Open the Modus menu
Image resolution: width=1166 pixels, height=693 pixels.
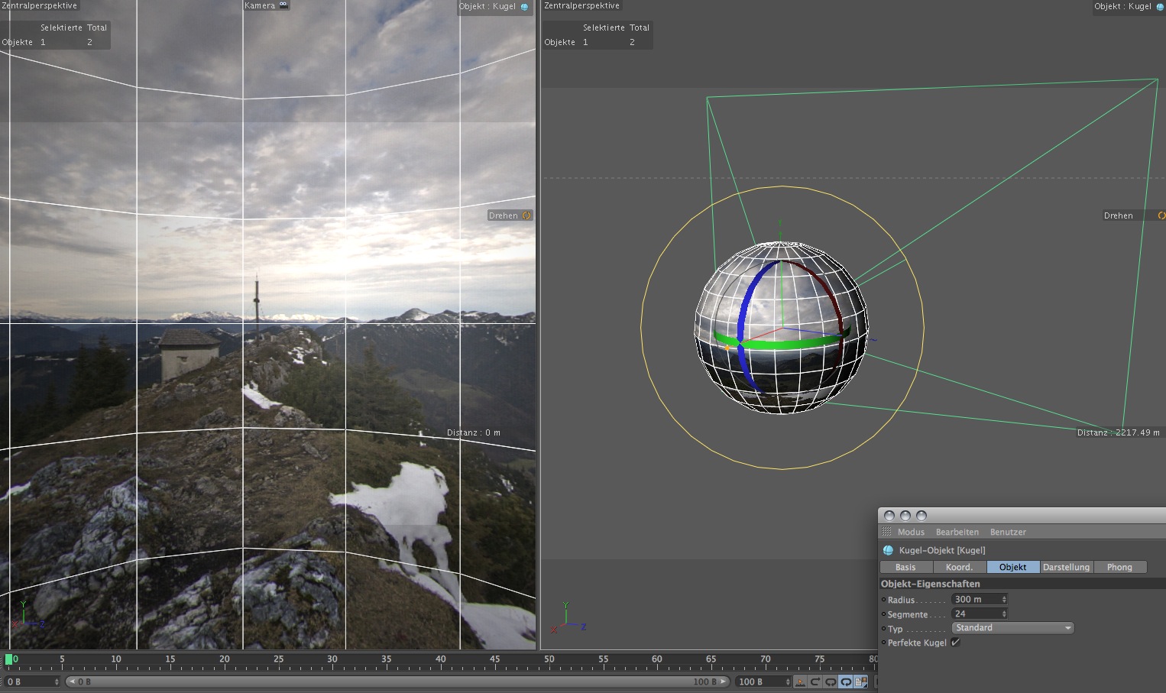click(911, 532)
